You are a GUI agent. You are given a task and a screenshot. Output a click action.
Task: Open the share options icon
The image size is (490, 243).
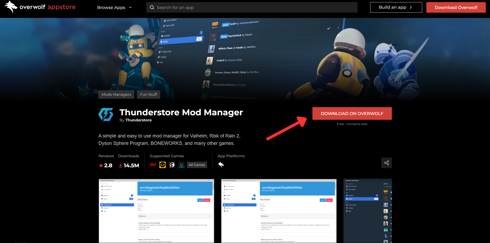(387, 163)
